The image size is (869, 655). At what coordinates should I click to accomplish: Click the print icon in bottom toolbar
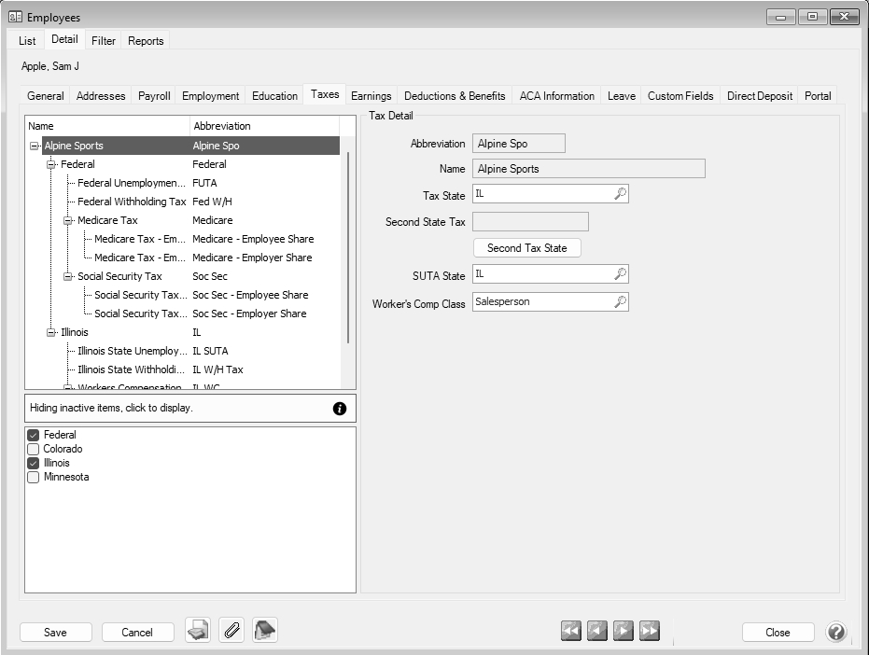[197, 632]
